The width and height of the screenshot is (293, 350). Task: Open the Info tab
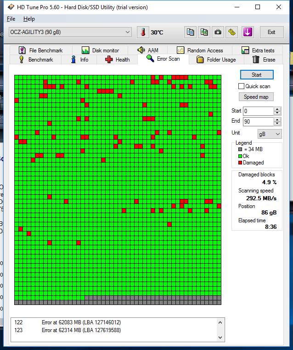(79, 60)
